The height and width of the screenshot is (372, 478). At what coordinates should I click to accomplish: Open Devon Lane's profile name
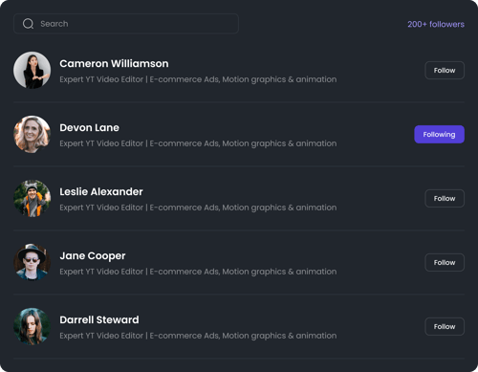pos(89,127)
